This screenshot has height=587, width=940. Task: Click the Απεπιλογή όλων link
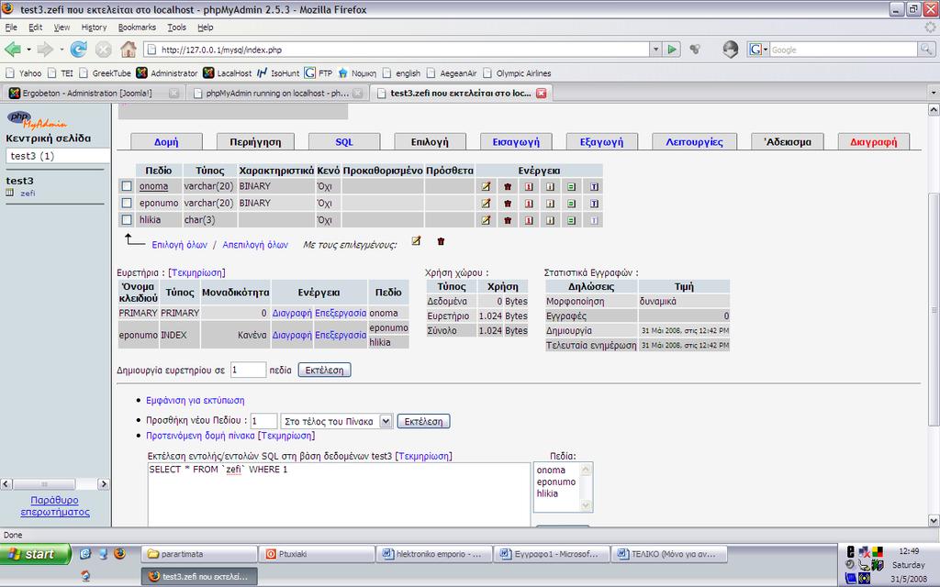(255, 244)
